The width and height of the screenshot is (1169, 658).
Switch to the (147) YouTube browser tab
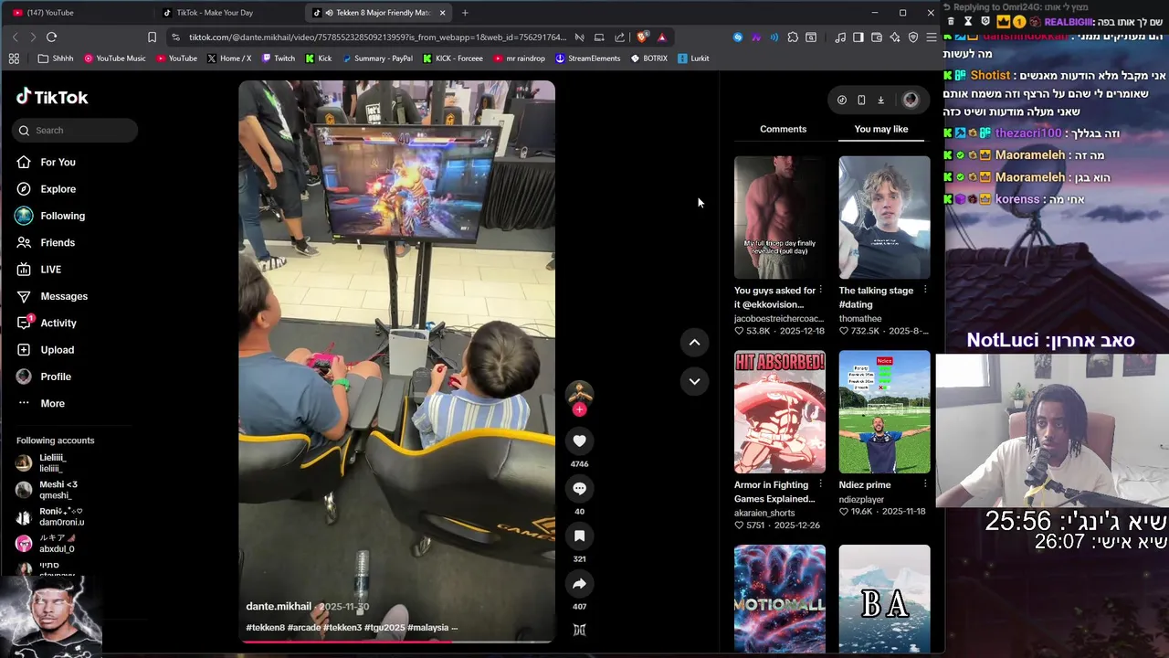coord(77,13)
